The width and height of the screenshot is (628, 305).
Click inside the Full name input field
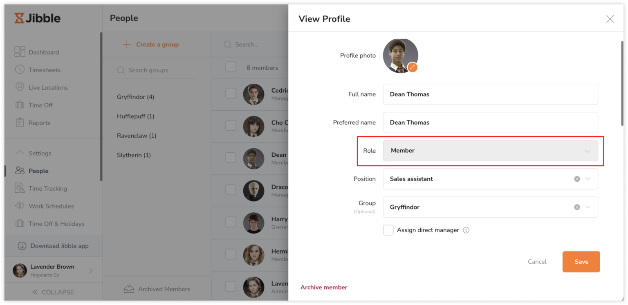(490, 94)
